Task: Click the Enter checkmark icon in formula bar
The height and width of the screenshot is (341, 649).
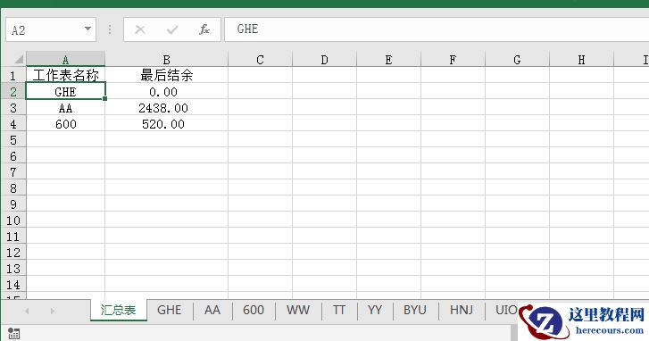Action: pyautogui.click(x=172, y=29)
